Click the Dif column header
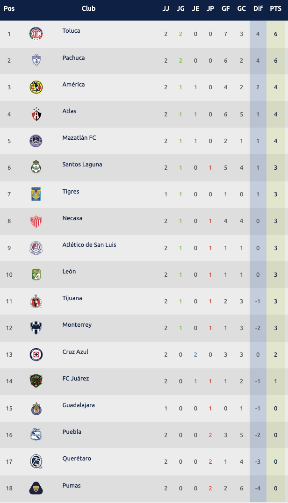The image size is (288, 503). [258, 8]
